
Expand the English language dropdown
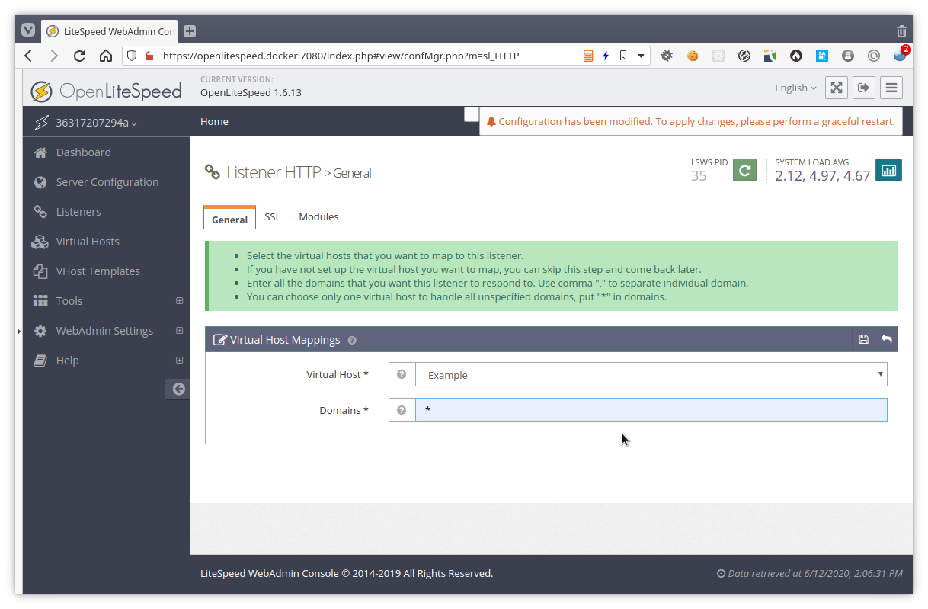click(x=795, y=88)
